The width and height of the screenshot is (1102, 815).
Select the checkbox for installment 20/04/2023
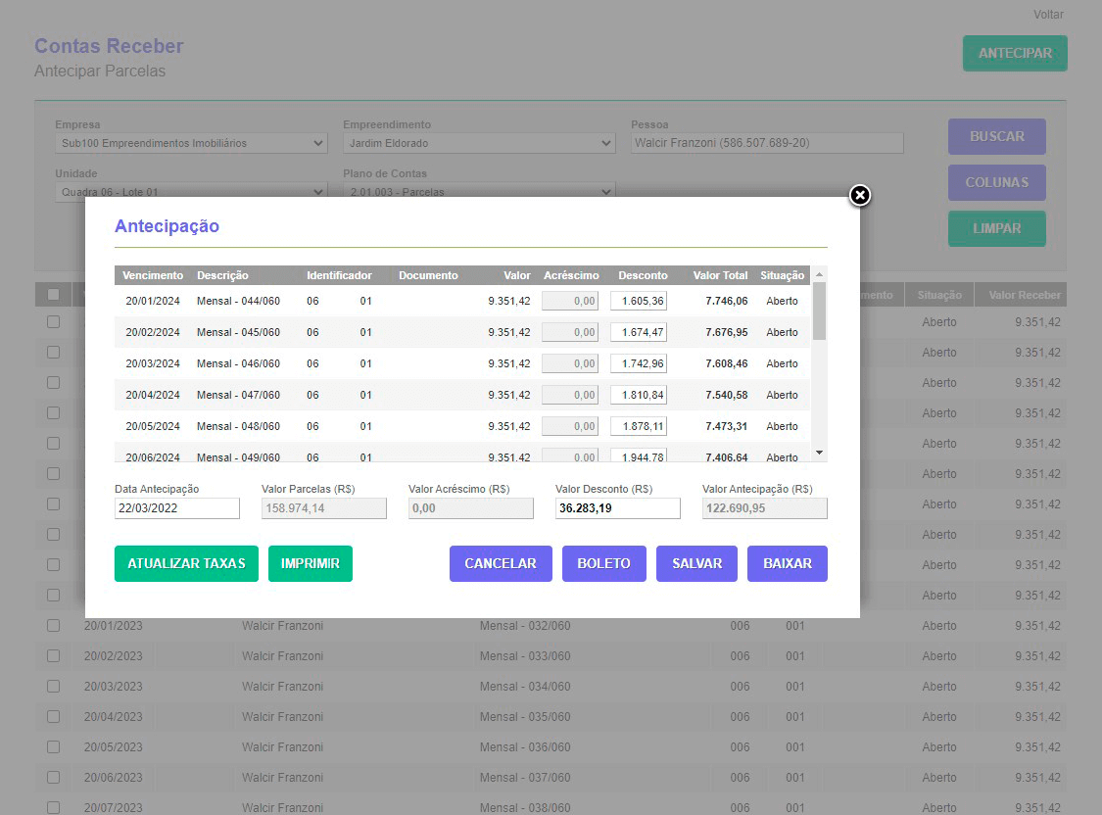(54, 717)
